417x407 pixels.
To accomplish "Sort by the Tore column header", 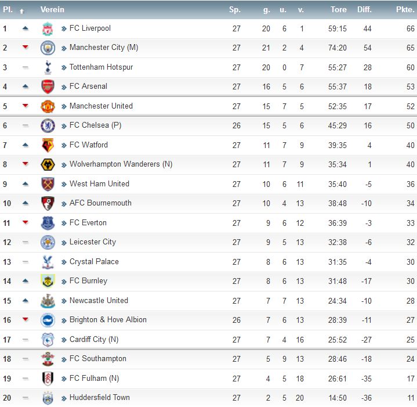I will coord(339,10).
